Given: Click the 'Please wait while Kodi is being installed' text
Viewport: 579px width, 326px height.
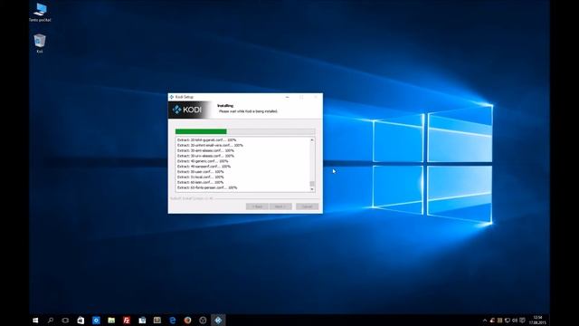Looking at the screenshot, I should point(248,111).
